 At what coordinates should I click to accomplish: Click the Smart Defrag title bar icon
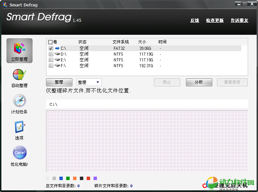[x=5, y=5]
